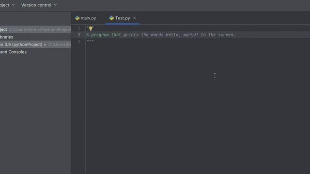Image resolution: width=310 pixels, height=174 pixels.
Task: Select line number 3 in gutter
Action: coord(79,42)
